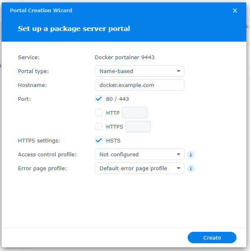Expand Portal type dropdown arrow
The height and width of the screenshot is (251, 250).
179,71
